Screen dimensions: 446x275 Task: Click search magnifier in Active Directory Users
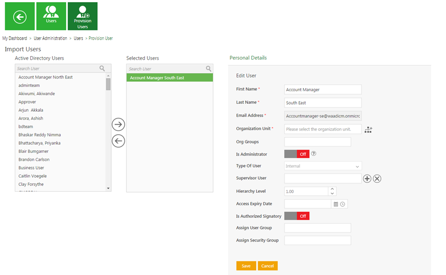(x=102, y=68)
